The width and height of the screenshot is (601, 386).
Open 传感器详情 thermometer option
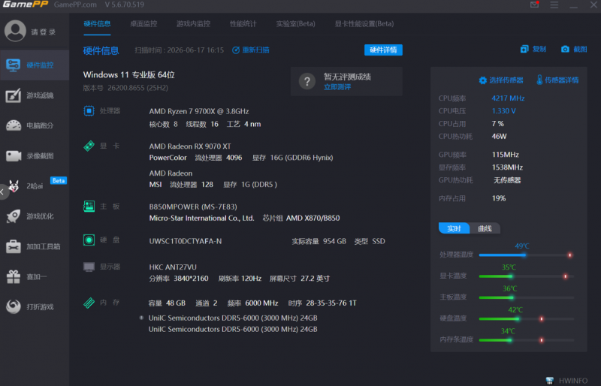point(557,80)
